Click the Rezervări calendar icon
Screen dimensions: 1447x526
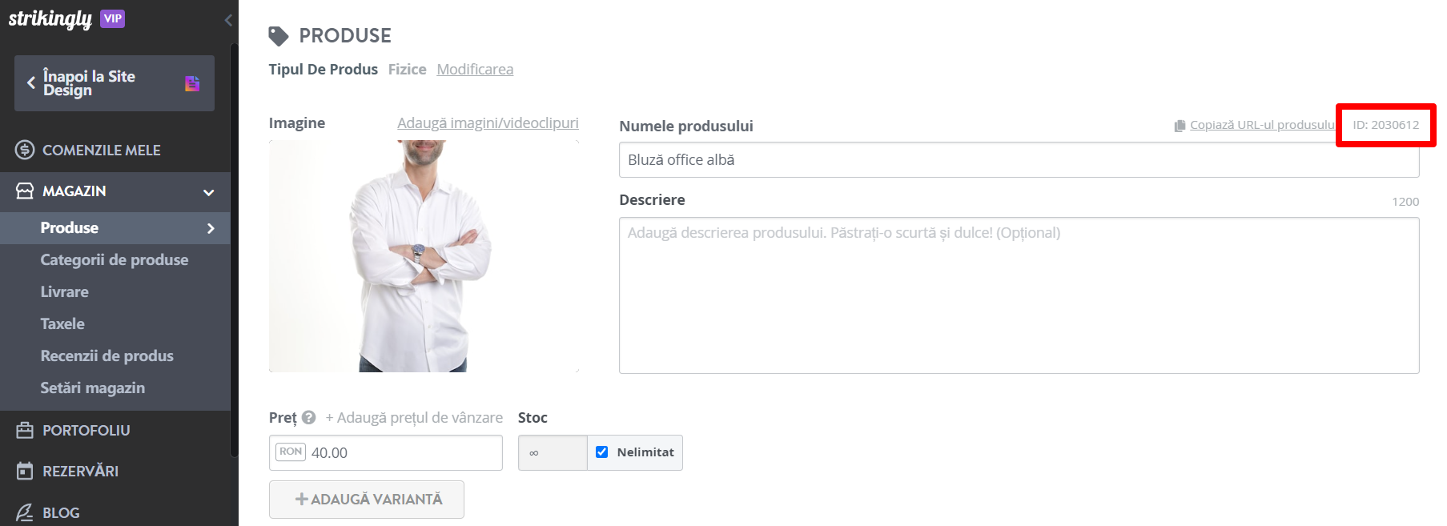point(25,471)
